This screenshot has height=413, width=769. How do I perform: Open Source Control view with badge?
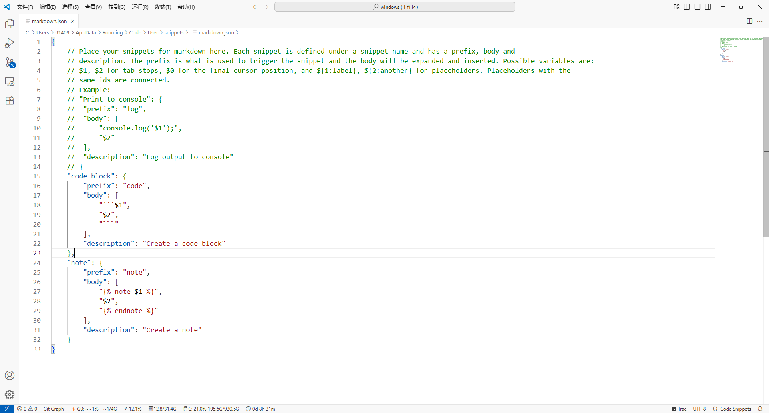[x=10, y=62]
